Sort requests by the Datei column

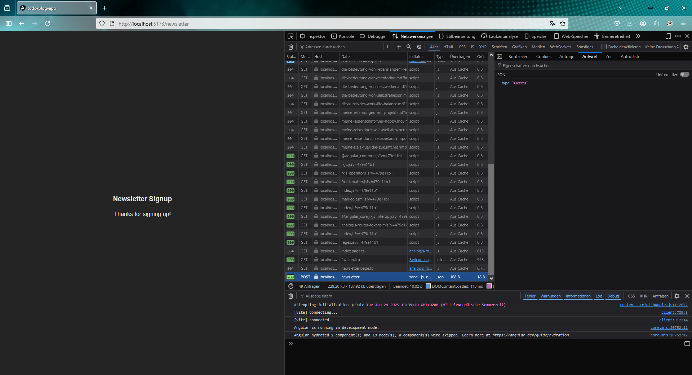pos(373,57)
